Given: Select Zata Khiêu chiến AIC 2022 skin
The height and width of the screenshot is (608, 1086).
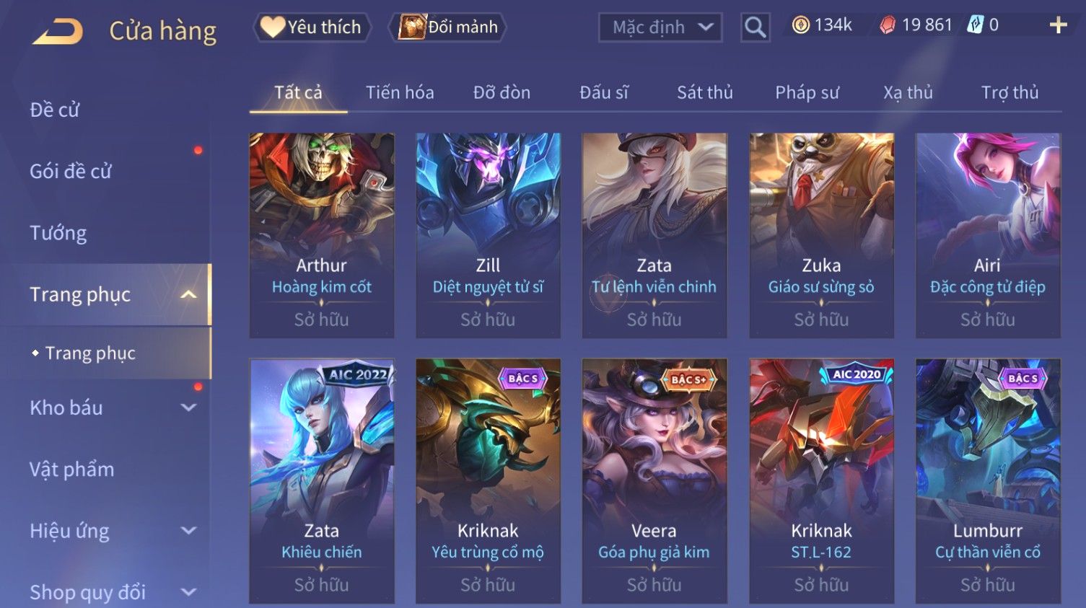Looking at the screenshot, I should (x=322, y=481).
